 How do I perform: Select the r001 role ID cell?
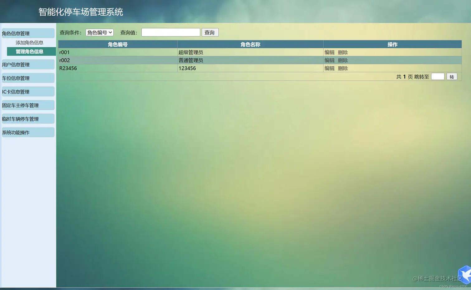118,52
